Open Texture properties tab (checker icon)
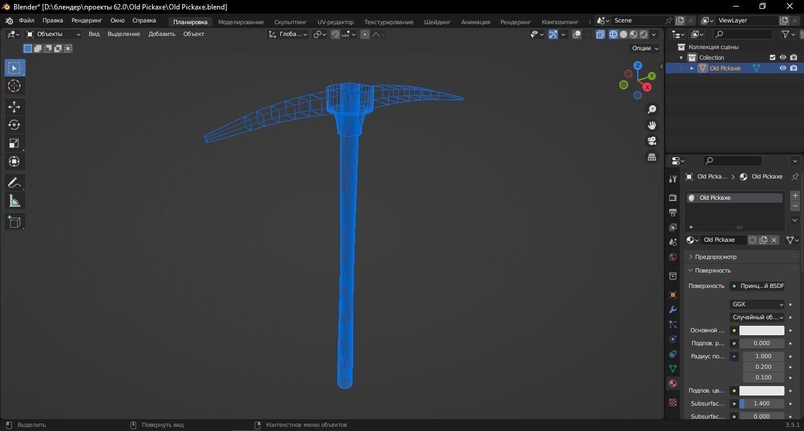The width and height of the screenshot is (804, 431). click(673, 402)
